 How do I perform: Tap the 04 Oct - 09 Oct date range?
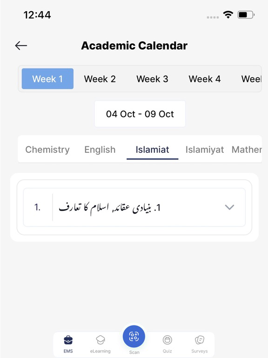point(140,114)
